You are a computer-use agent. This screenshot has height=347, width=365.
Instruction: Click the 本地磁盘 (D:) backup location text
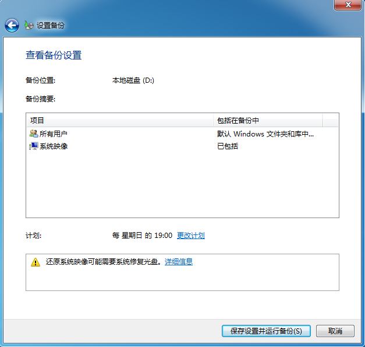tap(133, 80)
